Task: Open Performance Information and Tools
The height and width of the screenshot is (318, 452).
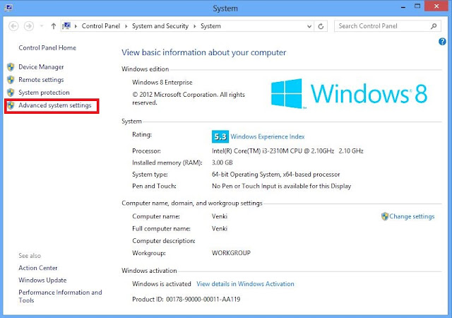Action: (60, 296)
